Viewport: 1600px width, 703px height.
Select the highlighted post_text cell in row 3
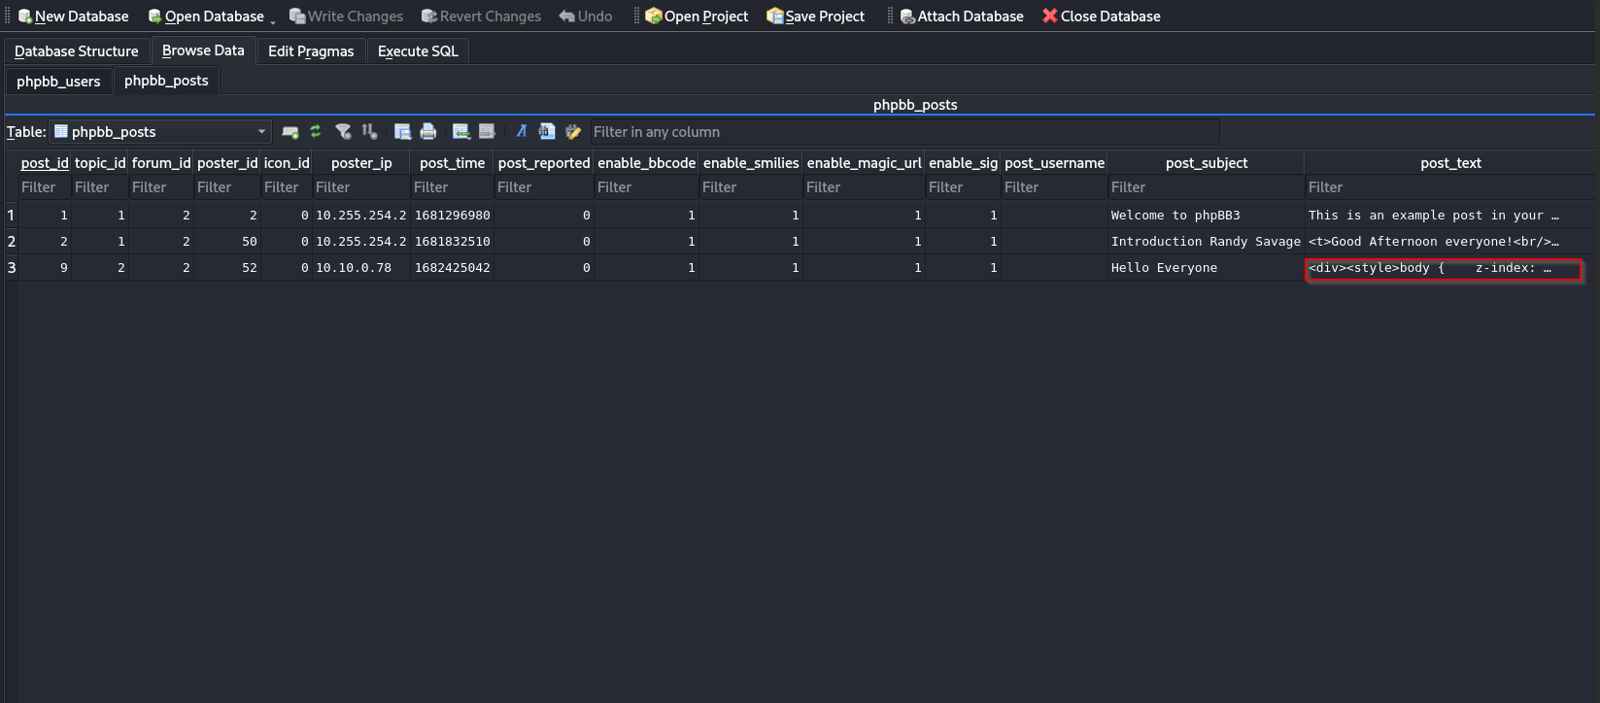coord(1444,269)
